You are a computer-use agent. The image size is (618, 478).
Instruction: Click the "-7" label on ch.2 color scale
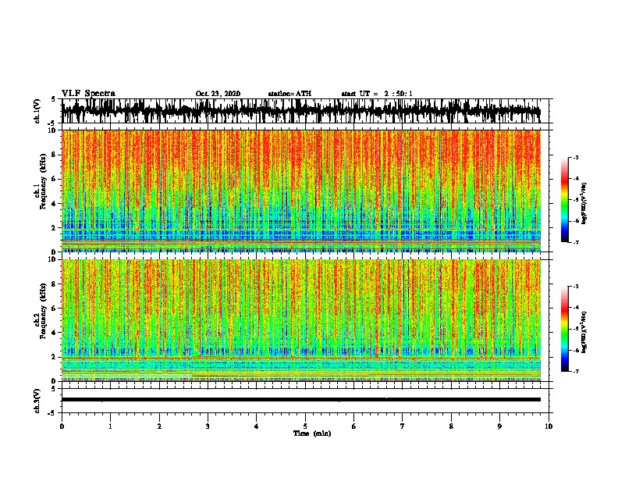coord(576,372)
